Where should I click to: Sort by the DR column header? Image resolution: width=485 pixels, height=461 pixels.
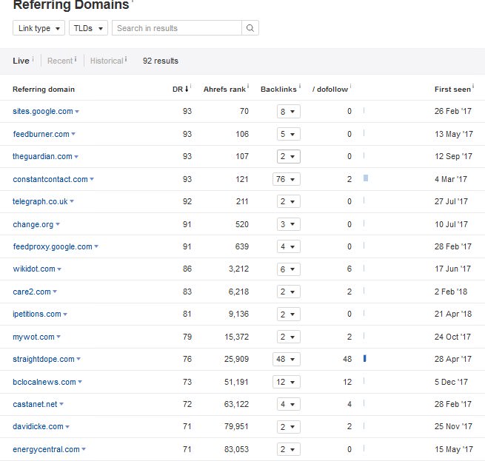[x=181, y=90]
